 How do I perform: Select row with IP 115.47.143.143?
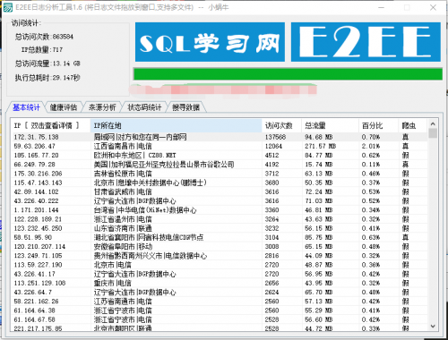click(x=220, y=183)
